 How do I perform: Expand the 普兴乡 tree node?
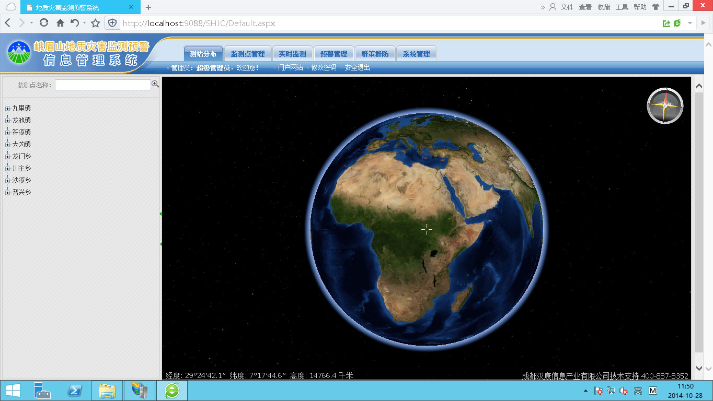click(x=8, y=193)
